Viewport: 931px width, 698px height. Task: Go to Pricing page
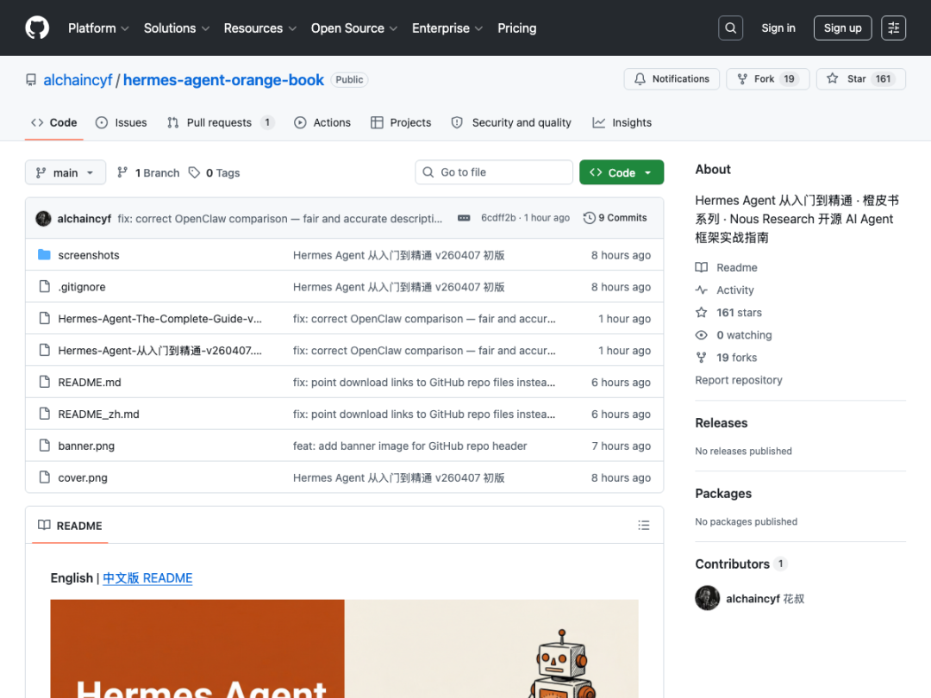(516, 28)
